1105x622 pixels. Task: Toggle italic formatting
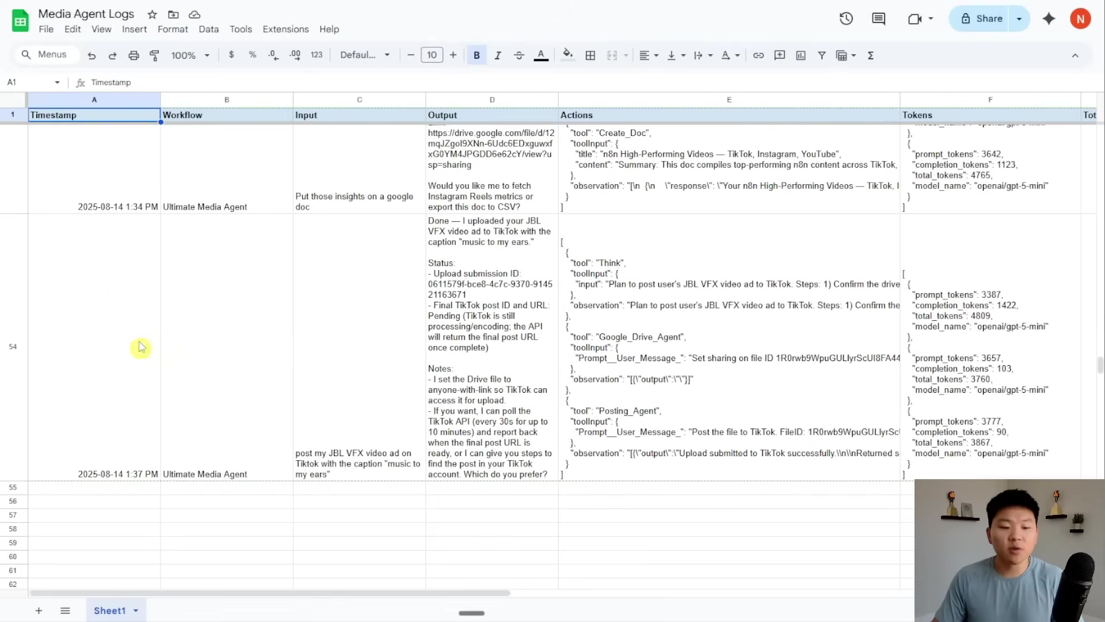(498, 55)
